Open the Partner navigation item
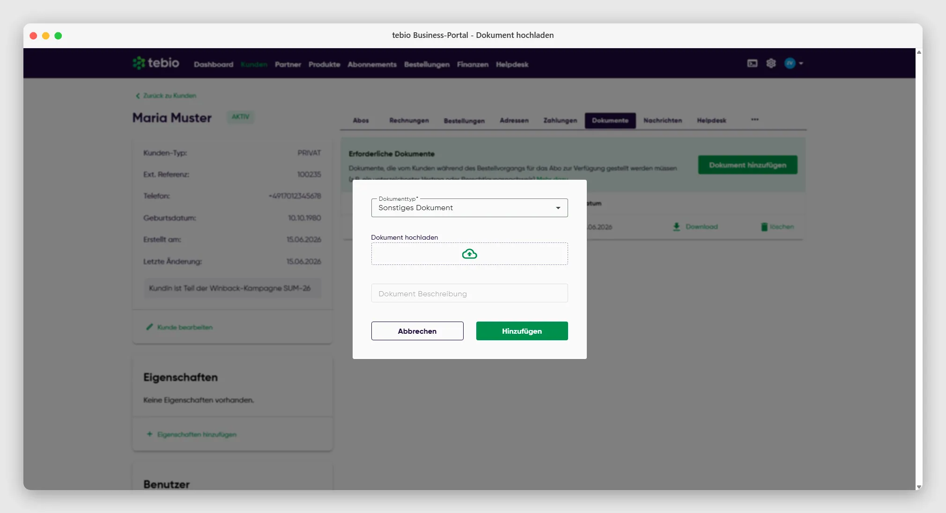 pyautogui.click(x=288, y=64)
